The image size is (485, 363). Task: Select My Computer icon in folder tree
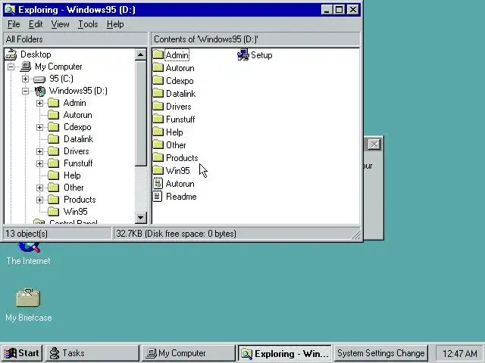click(26, 67)
